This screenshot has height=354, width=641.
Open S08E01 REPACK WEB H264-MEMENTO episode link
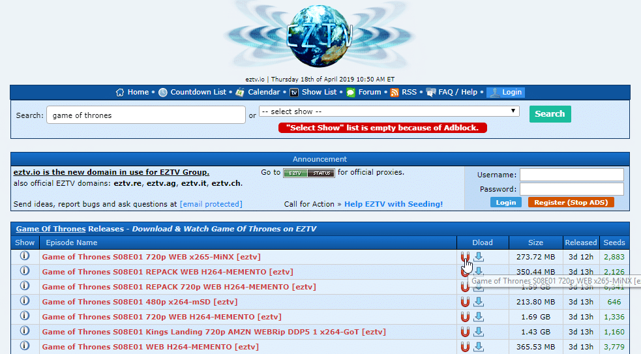pyautogui.click(x=168, y=272)
